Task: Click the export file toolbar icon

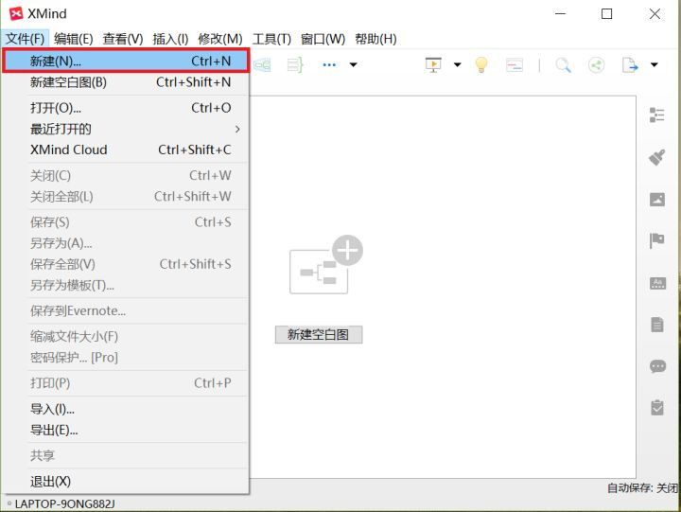Action: click(630, 65)
